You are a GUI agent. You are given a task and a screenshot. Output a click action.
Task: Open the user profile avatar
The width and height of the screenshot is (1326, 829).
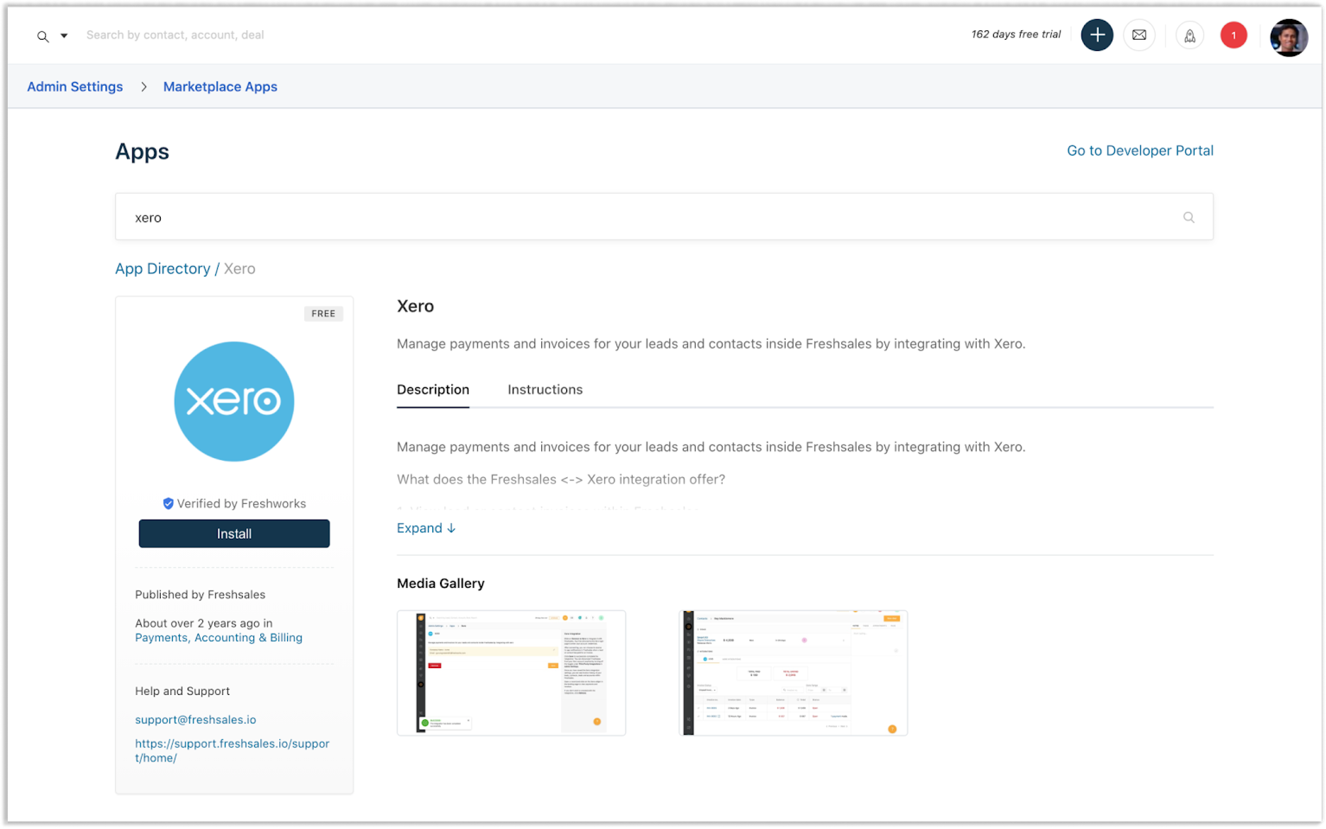[x=1289, y=37]
